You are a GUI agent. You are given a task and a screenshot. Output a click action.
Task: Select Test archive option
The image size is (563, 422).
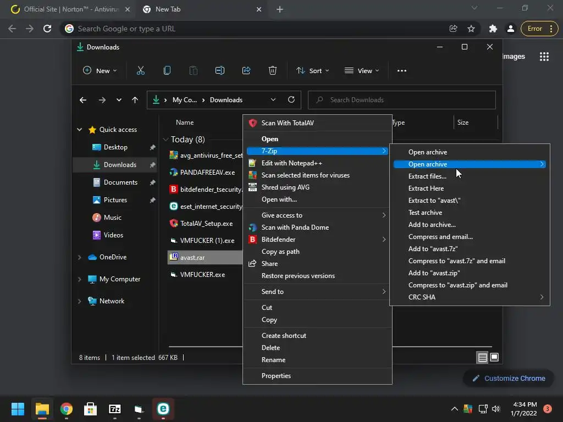click(x=470, y=213)
